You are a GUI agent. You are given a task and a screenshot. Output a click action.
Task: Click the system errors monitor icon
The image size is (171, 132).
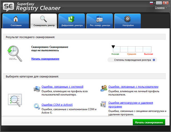(36, 89)
